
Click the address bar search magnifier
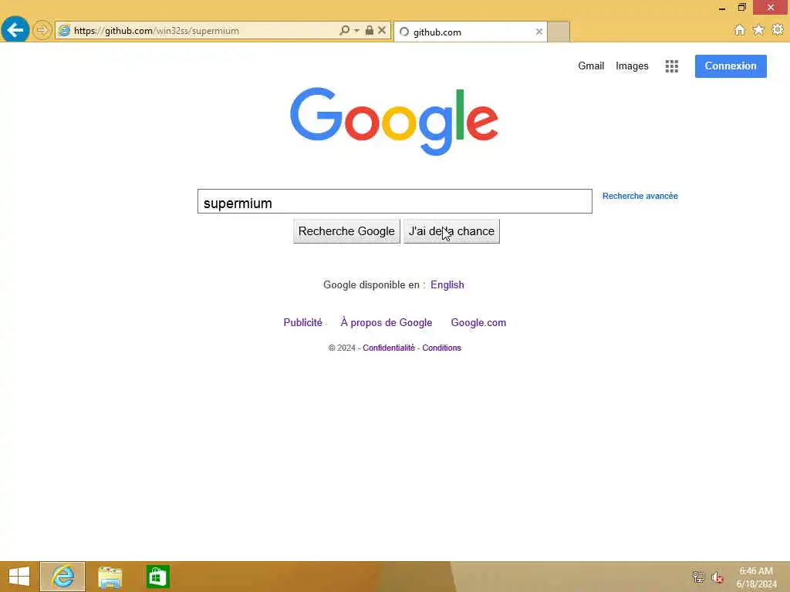coord(345,30)
